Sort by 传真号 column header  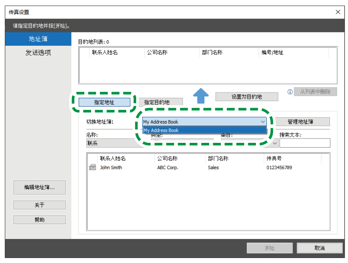(x=291, y=159)
